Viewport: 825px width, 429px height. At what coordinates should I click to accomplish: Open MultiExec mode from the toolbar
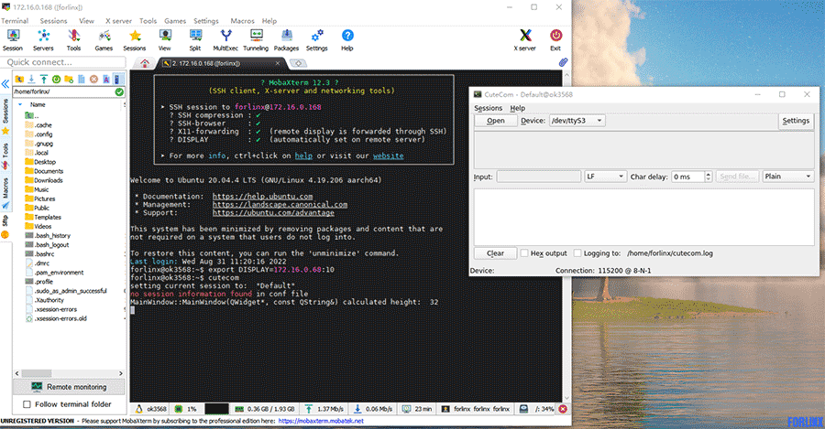click(225, 40)
